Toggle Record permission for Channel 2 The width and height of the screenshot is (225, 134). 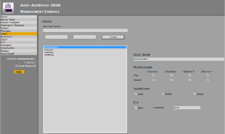coord(172,80)
